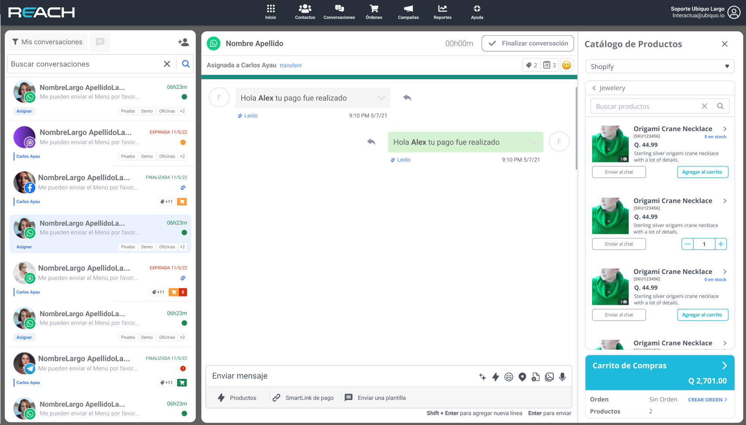Click the microphone icon in message bar

point(562,377)
